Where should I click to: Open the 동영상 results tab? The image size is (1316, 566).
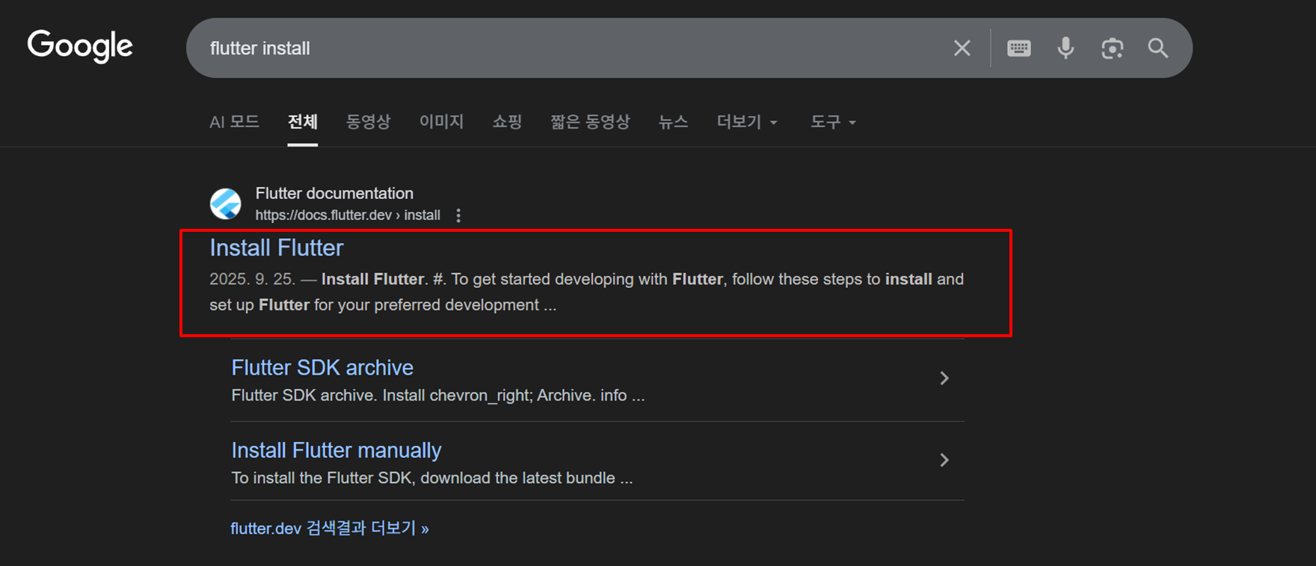(x=369, y=122)
